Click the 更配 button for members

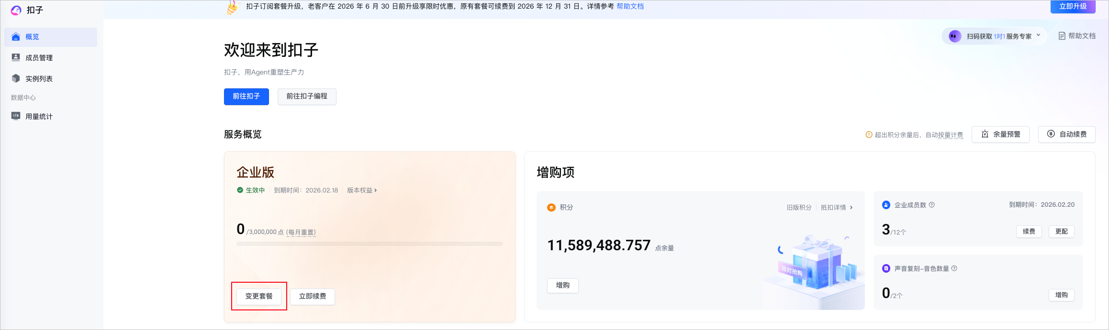1062,232
